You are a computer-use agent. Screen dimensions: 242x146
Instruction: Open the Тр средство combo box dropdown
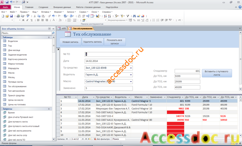[131, 68]
